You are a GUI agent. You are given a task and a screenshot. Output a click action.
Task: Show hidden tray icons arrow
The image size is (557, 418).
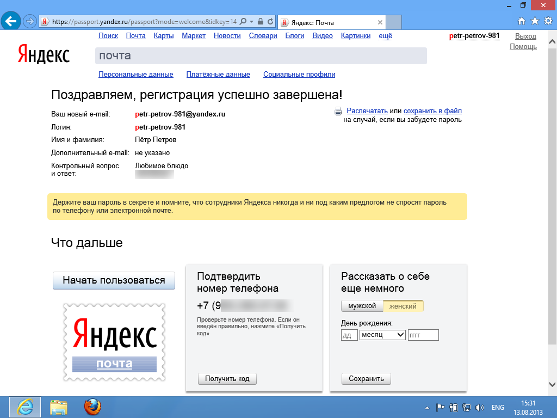point(428,408)
